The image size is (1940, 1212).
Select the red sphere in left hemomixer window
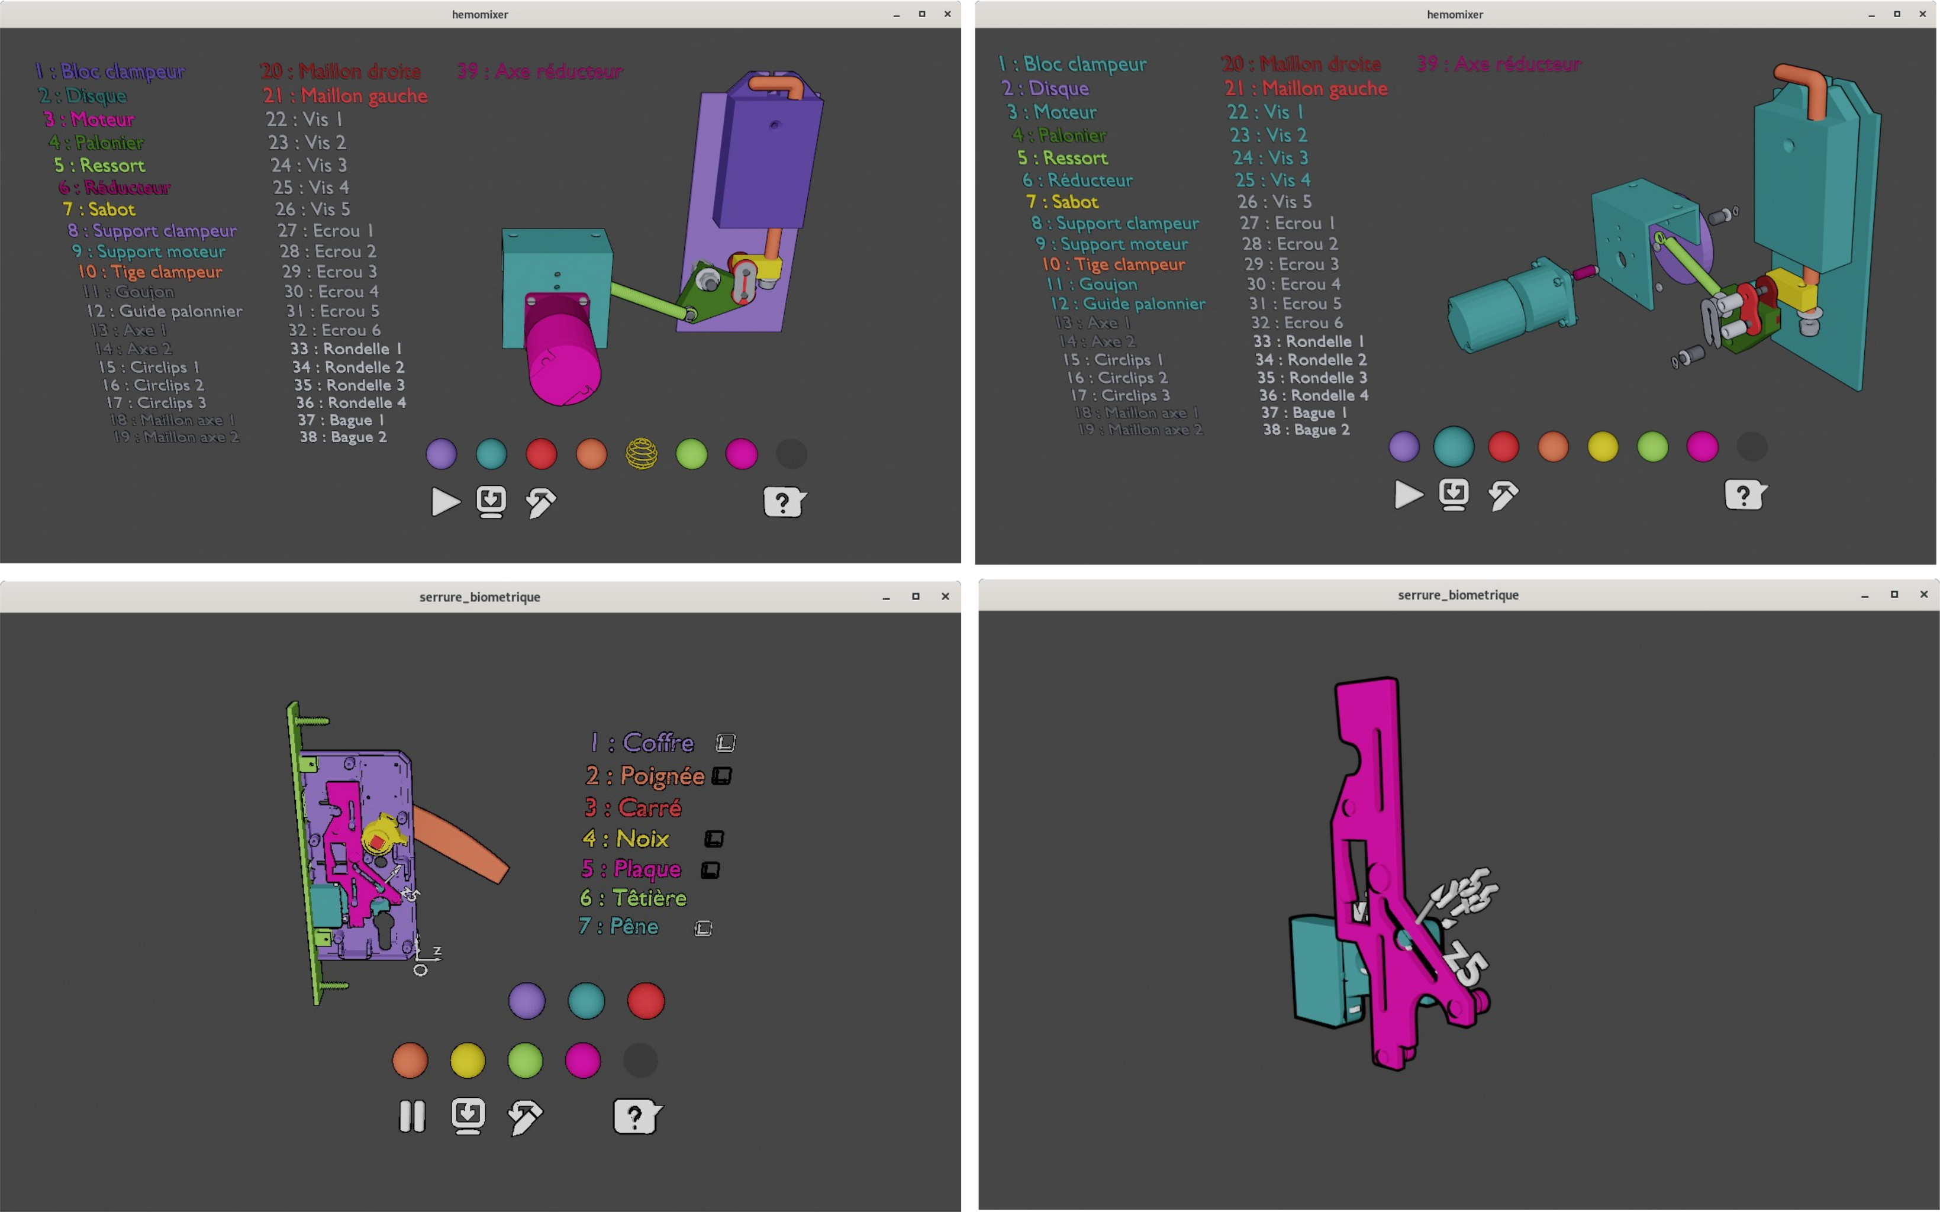pyautogui.click(x=541, y=454)
